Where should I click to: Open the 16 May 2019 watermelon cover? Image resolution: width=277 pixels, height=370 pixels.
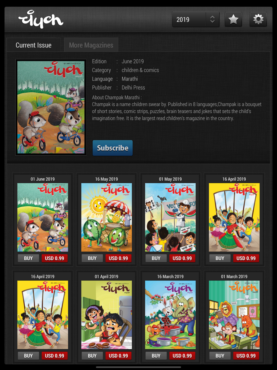click(107, 217)
